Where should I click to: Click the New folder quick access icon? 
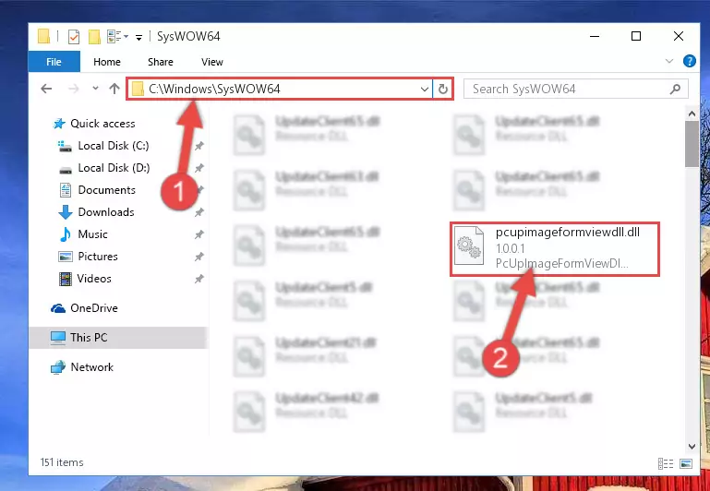click(x=94, y=36)
